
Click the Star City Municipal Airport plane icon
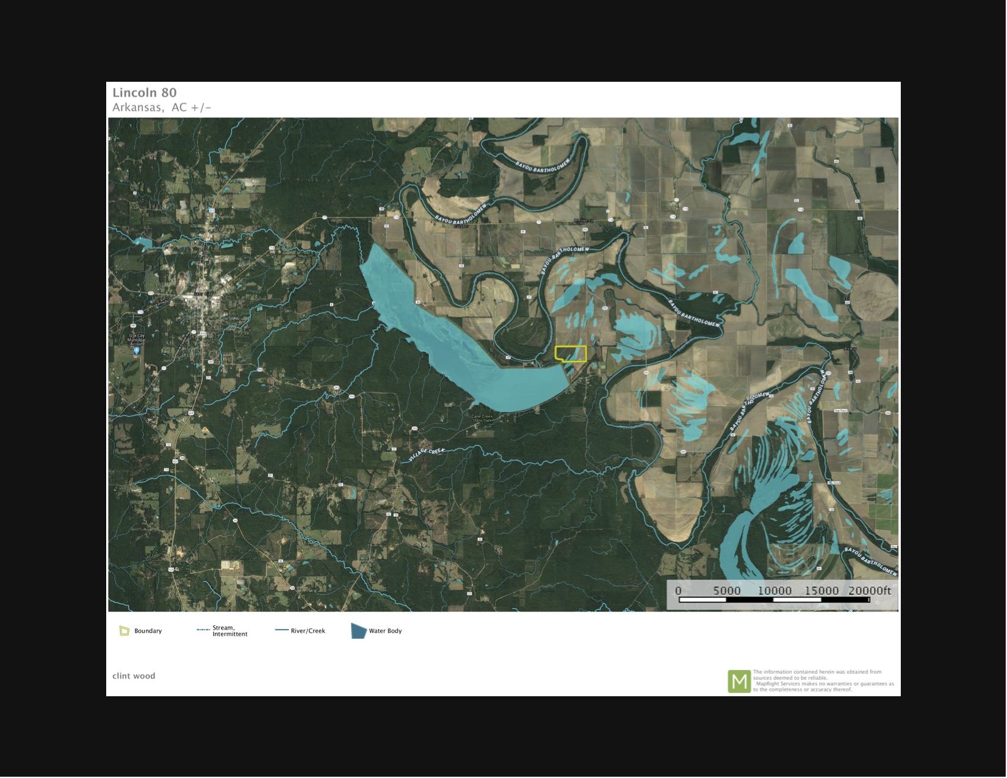click(136, 351)
